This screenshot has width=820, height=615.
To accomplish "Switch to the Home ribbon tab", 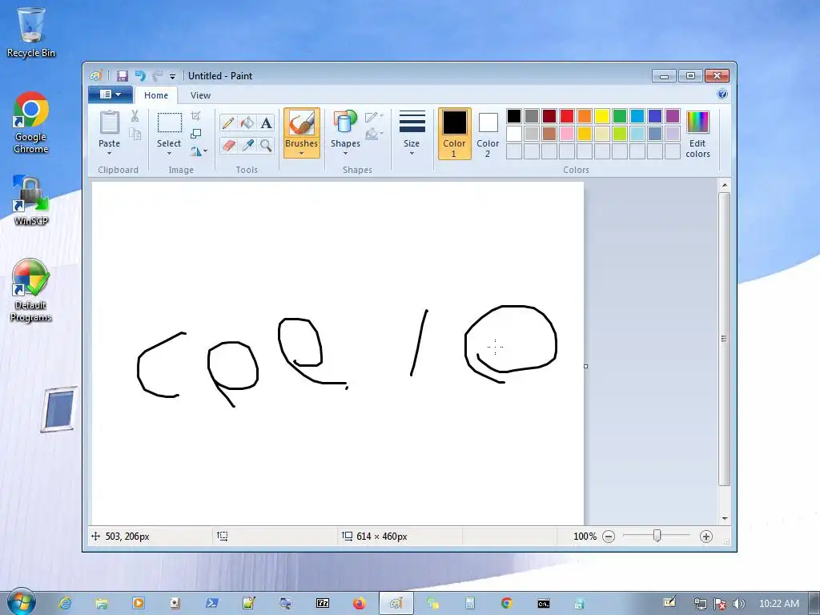I will tap(156, 95).
